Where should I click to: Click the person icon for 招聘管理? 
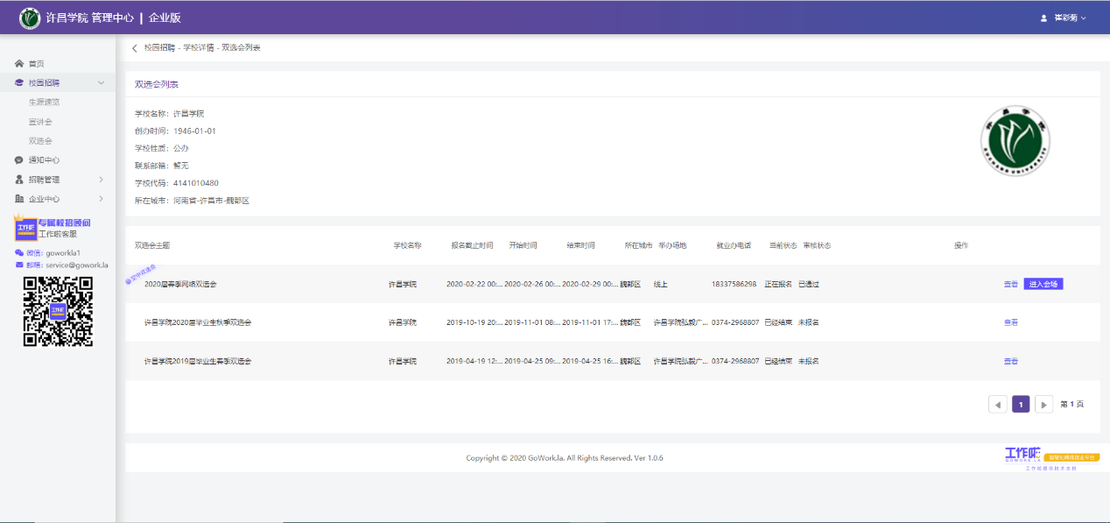tap(19, 180)
